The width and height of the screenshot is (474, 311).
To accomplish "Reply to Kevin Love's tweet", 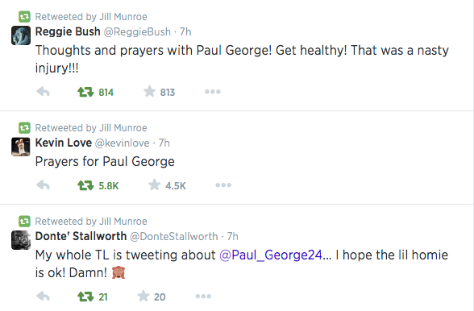I will coord(43,185).
